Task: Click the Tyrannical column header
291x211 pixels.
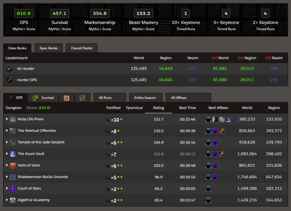Action: click(134, 108)
